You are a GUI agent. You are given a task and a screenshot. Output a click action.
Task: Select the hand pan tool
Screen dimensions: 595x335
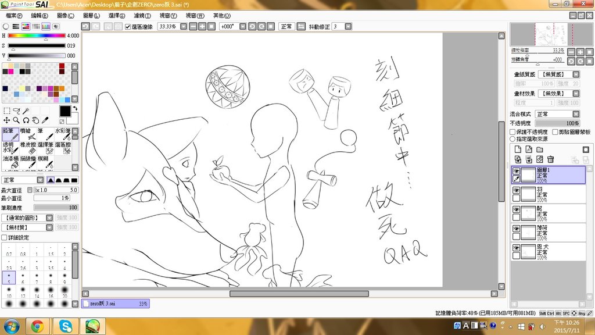pyautogui.click(x=35, y=120)
